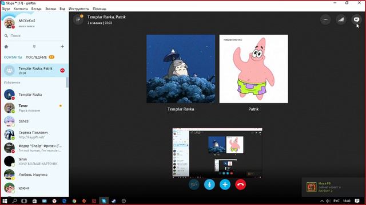The width and height of the screenshot is (366, 205).
Task: Mute the microphone in the call
Action: [209, 184]
